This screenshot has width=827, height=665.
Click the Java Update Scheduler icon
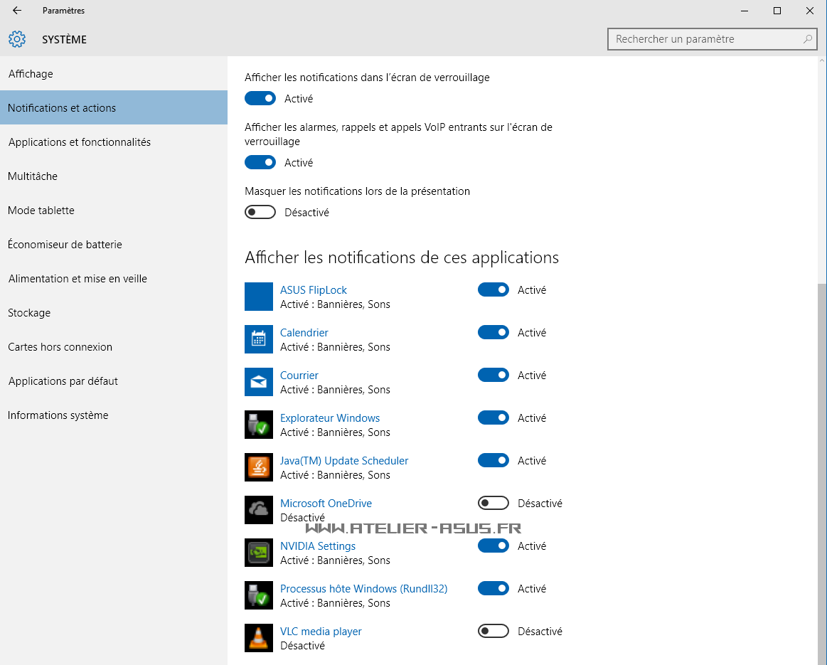(259, 467)
